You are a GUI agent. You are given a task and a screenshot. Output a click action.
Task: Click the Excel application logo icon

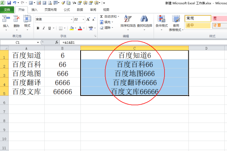(x=2, y=3)
